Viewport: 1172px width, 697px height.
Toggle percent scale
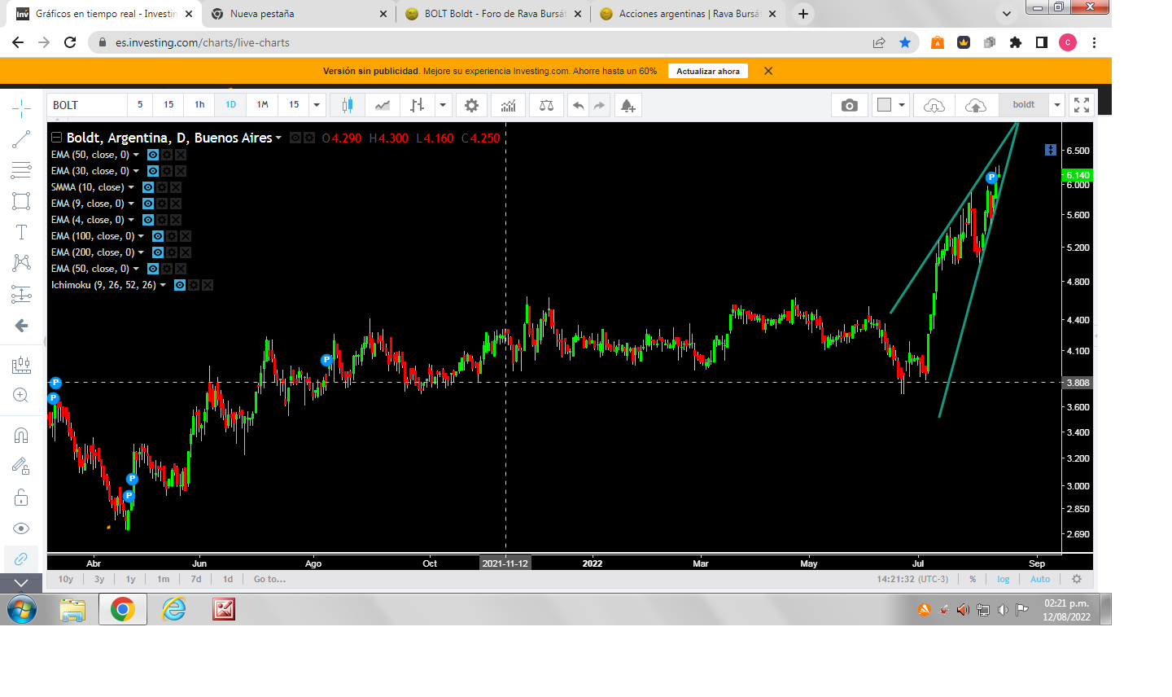point(973,579)
